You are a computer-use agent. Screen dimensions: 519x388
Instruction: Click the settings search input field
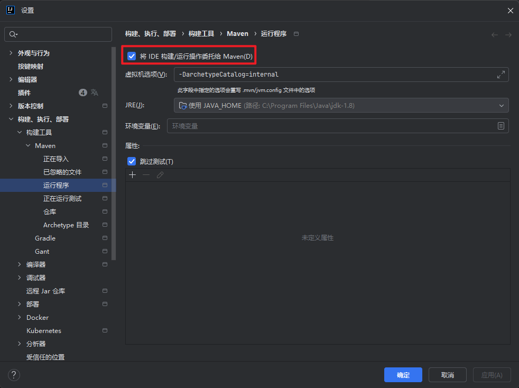pos(58,34)
